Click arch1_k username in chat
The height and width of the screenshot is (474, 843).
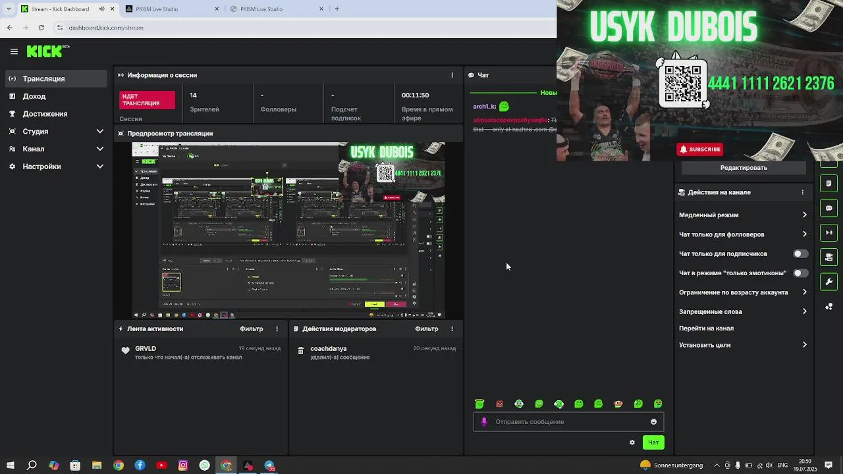(x=484, y=107)
